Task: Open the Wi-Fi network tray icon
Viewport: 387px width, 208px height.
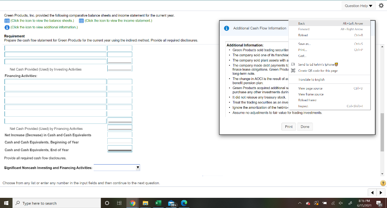Action: point(333,203)
